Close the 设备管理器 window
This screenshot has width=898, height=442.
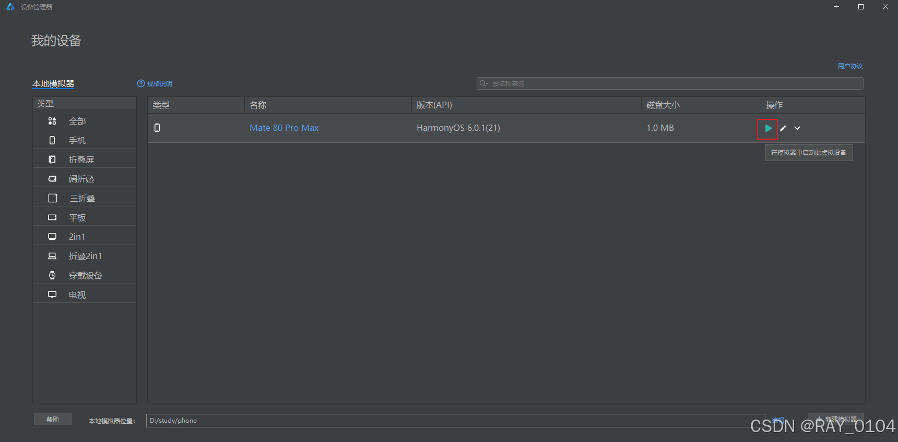(x=885, y=7)
